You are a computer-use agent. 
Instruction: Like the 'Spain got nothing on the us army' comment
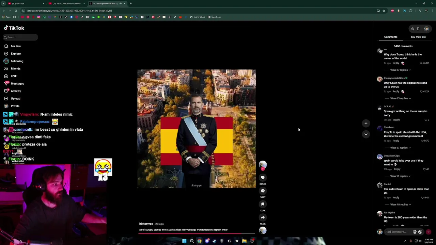click(x=426, y=120)
